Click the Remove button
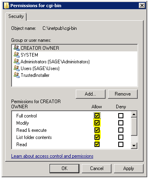Viewport: 148px width, 178px height. click(x=123, y=94)
